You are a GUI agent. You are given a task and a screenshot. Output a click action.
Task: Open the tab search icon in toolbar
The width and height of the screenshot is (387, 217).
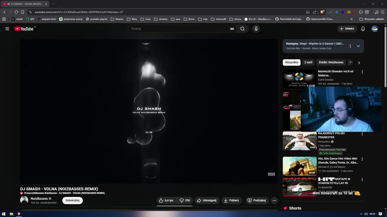point(367,12)
